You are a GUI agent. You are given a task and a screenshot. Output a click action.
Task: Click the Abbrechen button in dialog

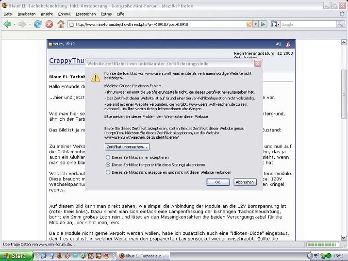(245, 182)
